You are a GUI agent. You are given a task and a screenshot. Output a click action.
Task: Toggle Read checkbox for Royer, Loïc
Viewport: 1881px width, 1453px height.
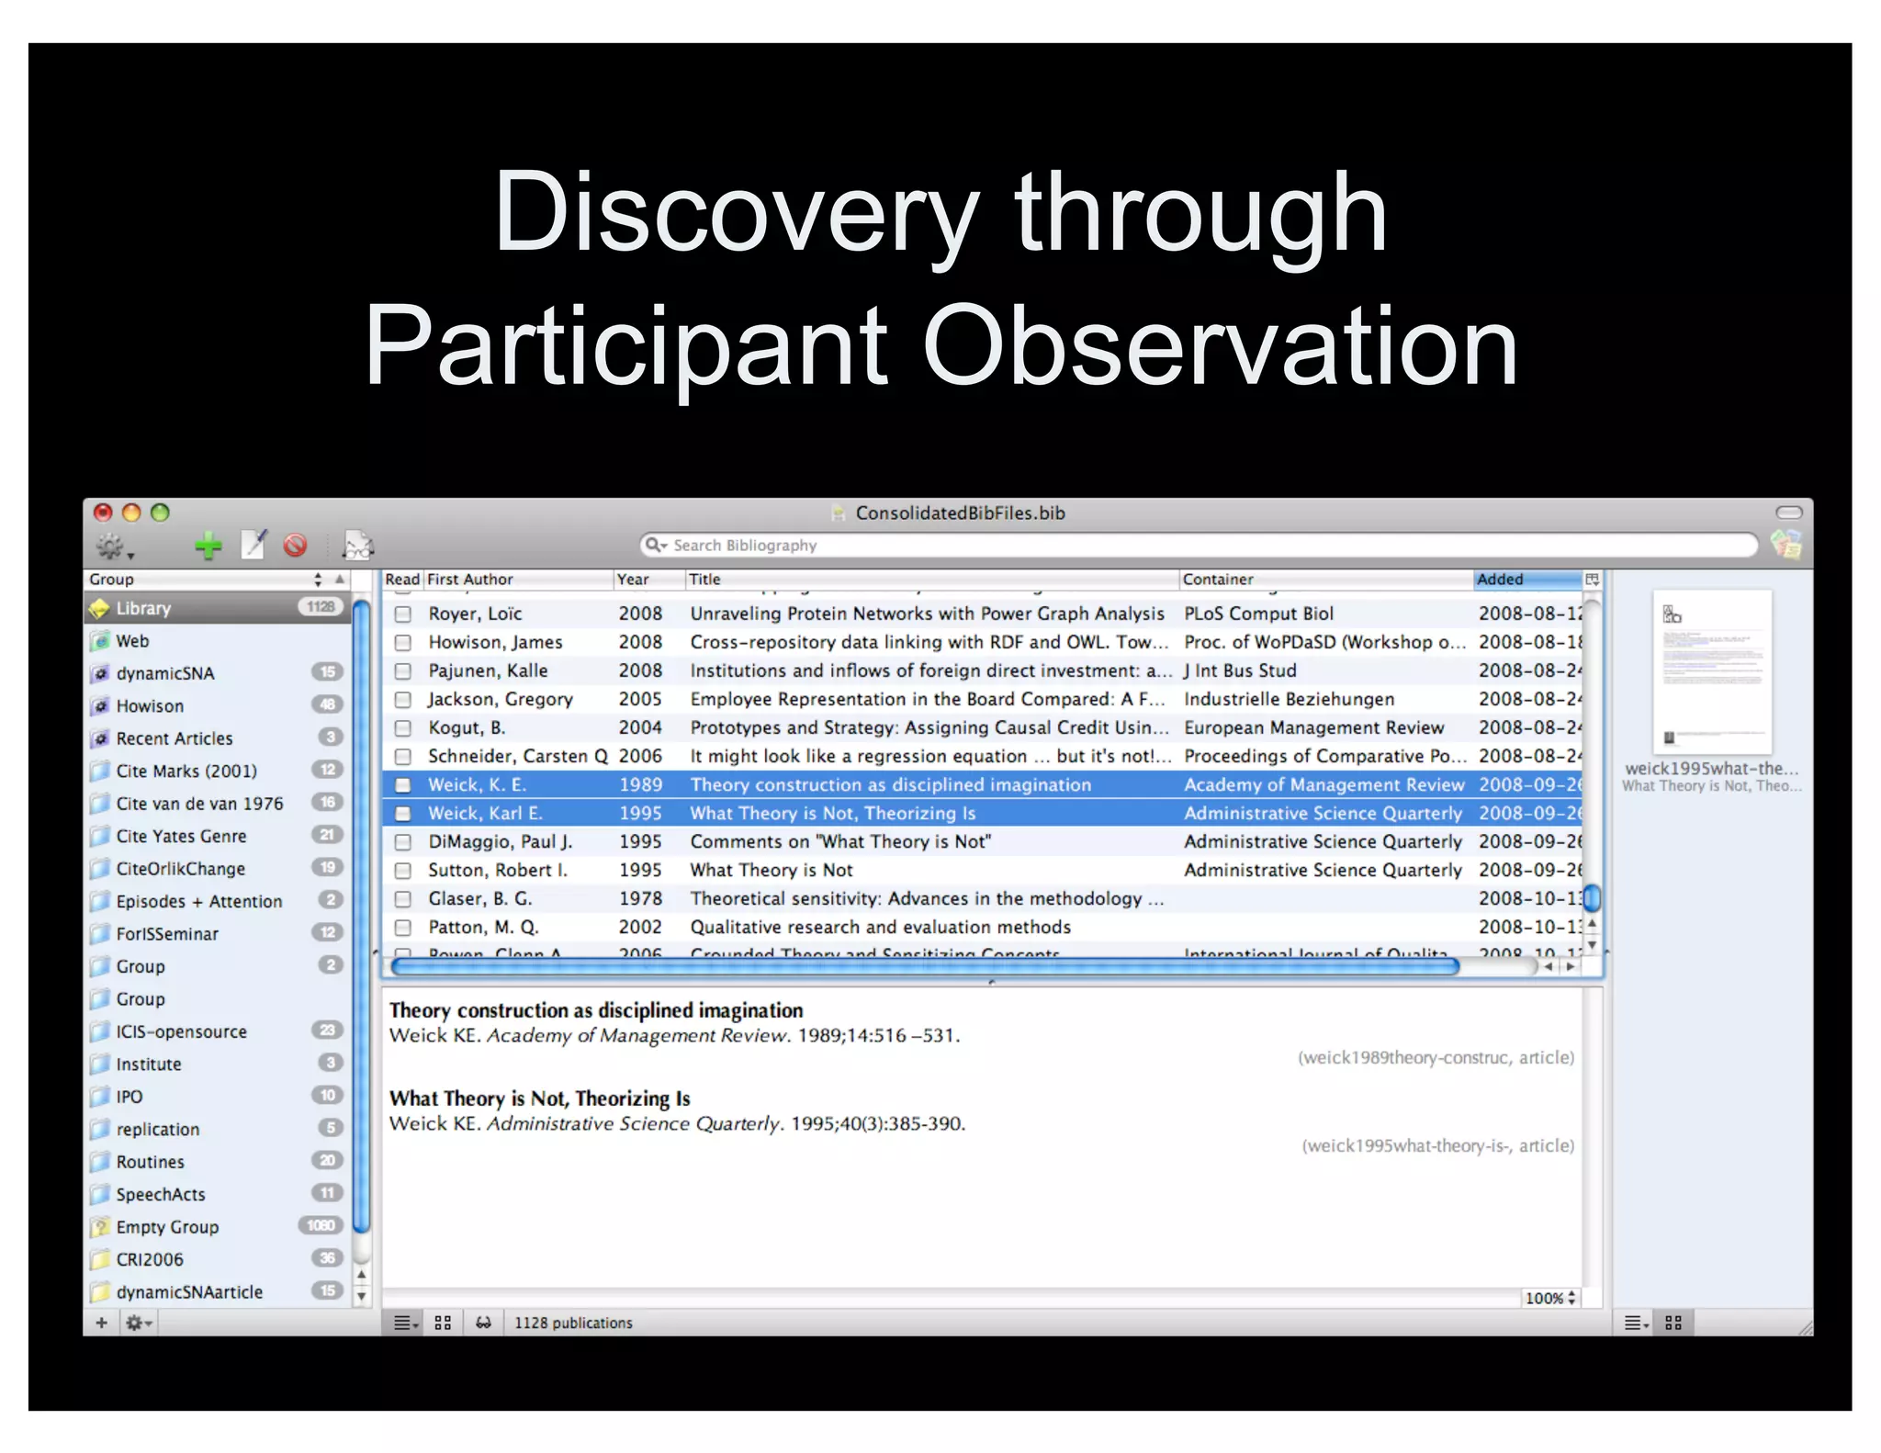pyautogui.click(x=402, y=614)
